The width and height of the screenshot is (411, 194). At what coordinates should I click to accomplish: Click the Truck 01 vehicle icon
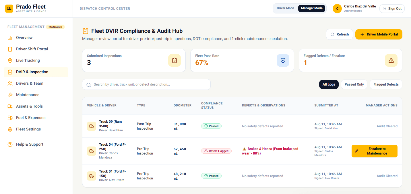[x=92, y=176]
